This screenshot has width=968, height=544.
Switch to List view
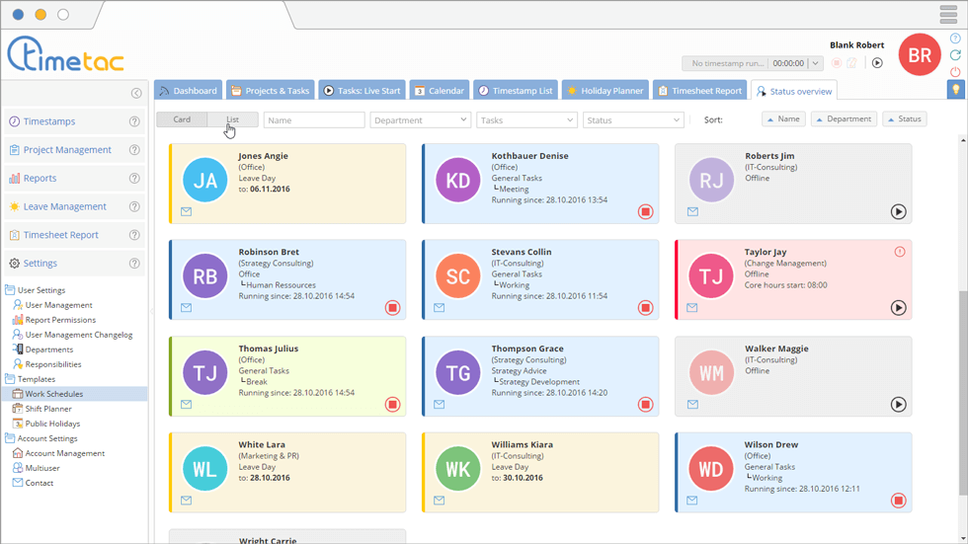[233, 119]
